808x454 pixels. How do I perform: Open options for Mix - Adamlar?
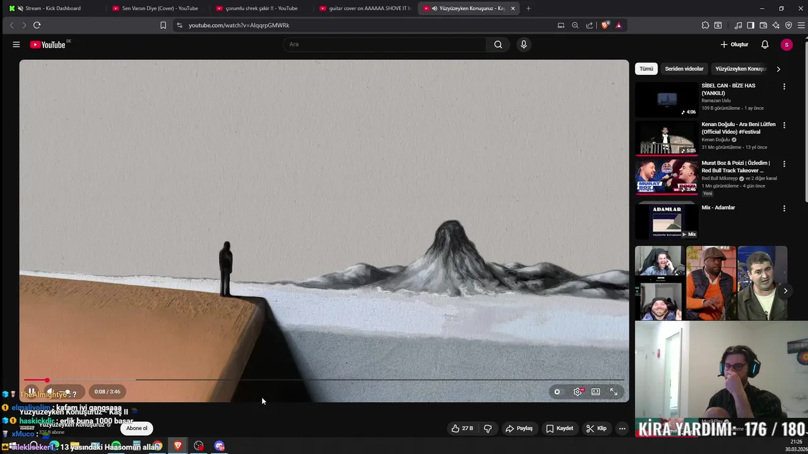[784, 208]
